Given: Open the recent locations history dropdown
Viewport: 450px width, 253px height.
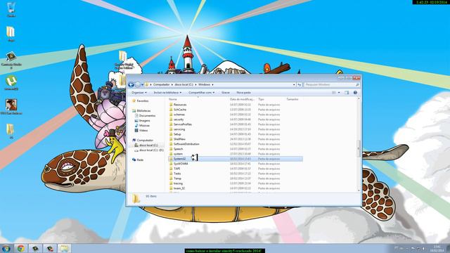Looking at the screenshot, I should [x=142, y=84].
